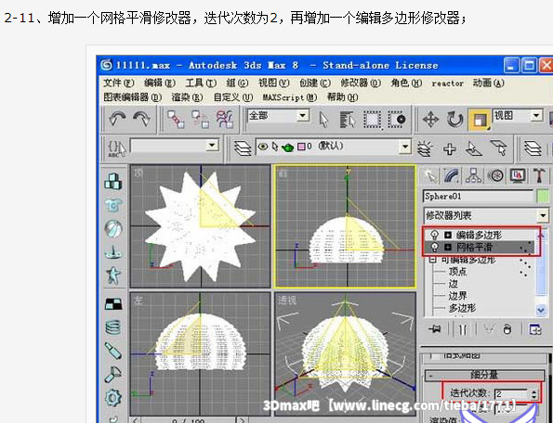The width and height of the screenshot is (553, 423).
Task: Open the 文件(F) menu
Action: [119, 83]
